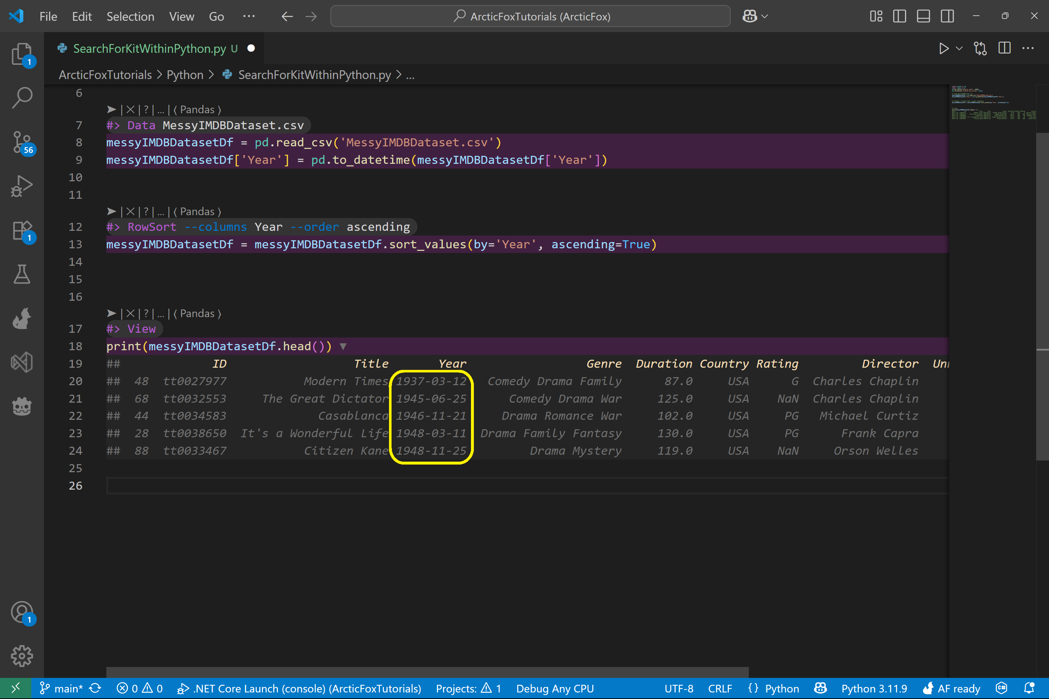Change CRLF end of line sequence
The height and width of the screenshot is (699, 1049).
(720, 688)
